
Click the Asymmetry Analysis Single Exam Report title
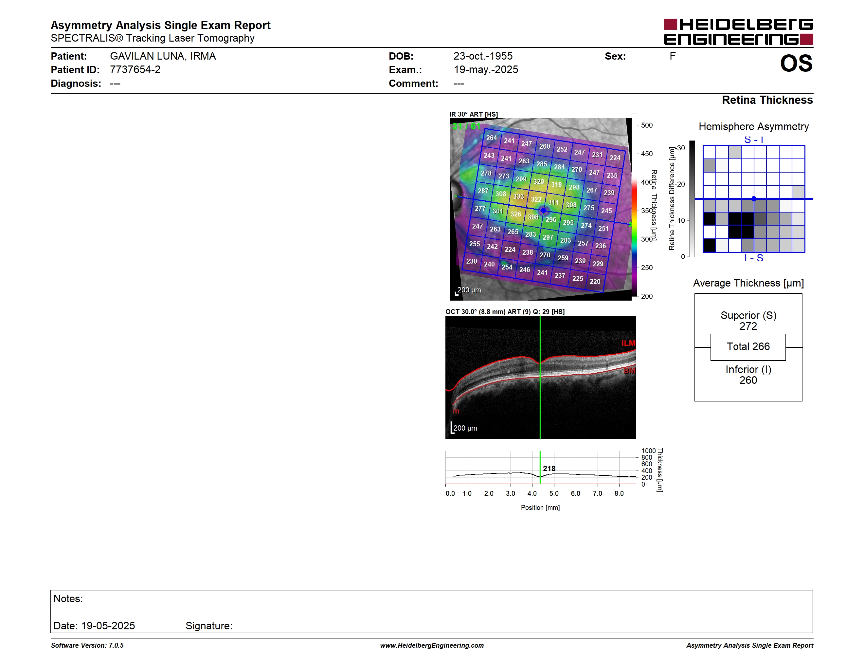point(161,25)
